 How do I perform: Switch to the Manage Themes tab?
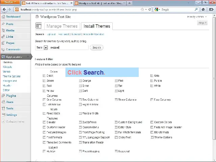click(x=62, y=26)
